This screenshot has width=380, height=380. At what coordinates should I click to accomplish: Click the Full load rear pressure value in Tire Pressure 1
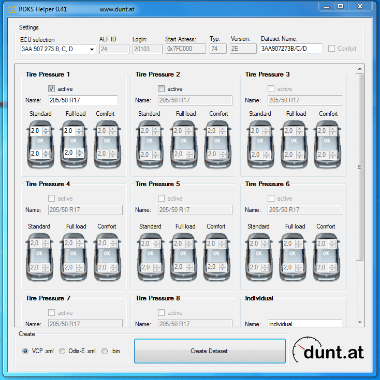tap(70, 153)
